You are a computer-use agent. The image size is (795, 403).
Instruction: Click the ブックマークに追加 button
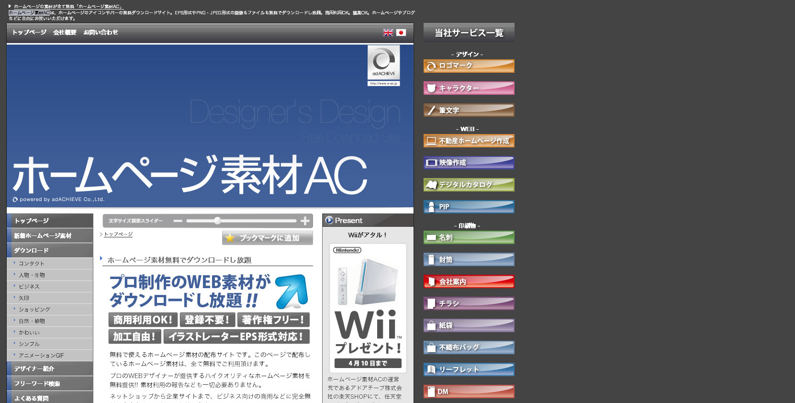pos(268,238)
